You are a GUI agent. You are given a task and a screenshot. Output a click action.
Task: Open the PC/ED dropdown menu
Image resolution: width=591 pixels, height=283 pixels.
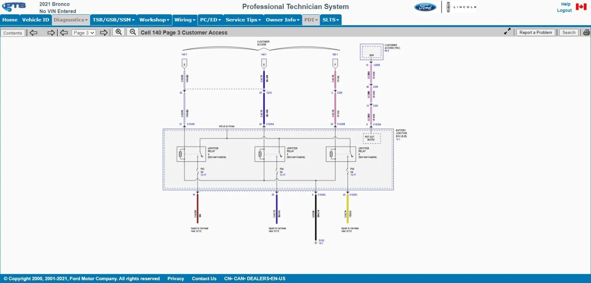click(x=210, y=20)
